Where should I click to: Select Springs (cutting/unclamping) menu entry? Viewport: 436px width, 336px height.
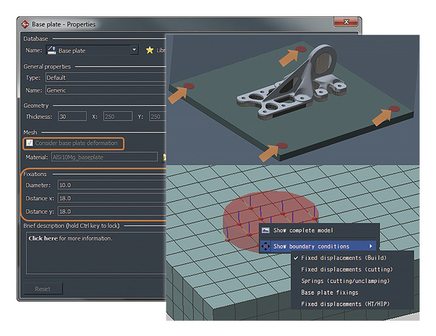click(345, 281)
